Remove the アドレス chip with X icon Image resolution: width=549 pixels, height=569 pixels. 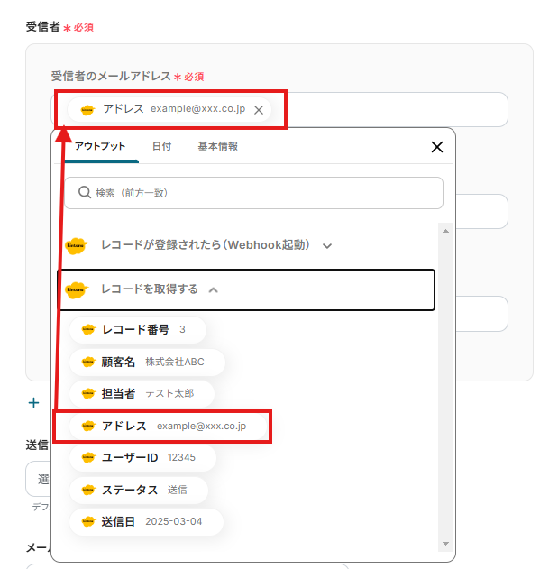[259, 110]
